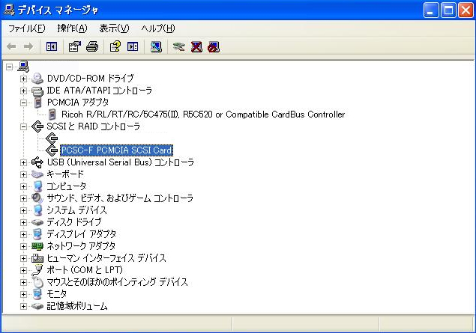476x333 pixels.
Task: Open Properties via toolbar icon
Action: click(75, 46)
